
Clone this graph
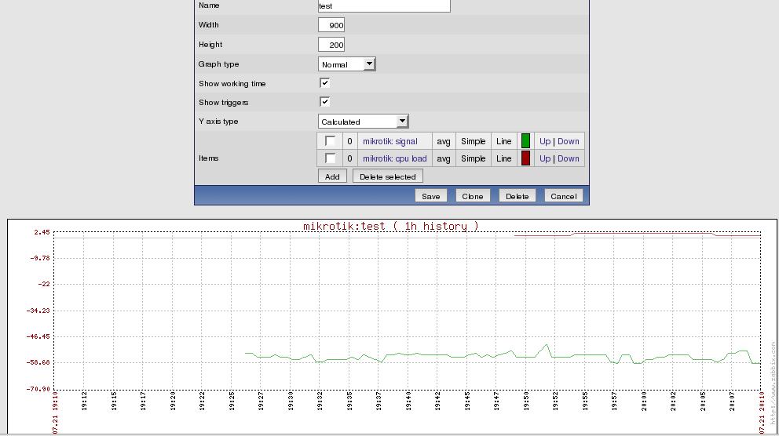tap(472, 196)
